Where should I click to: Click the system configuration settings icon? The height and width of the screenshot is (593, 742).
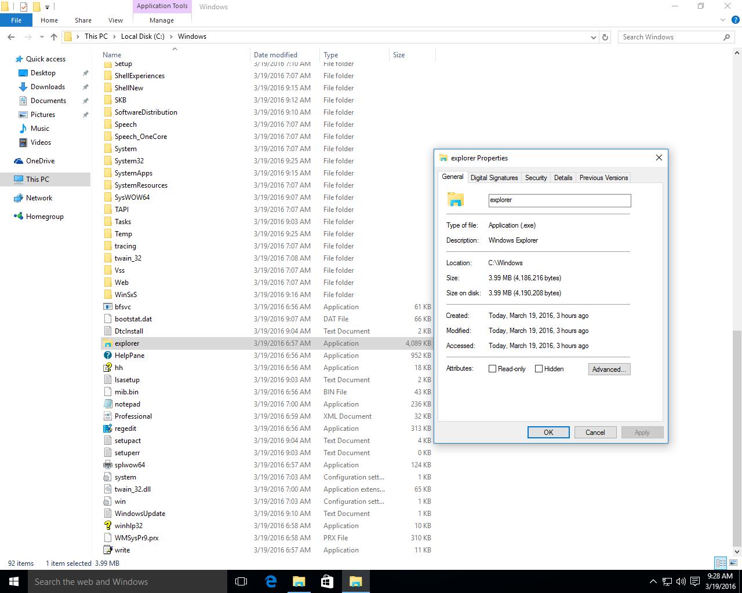[107, 477]
